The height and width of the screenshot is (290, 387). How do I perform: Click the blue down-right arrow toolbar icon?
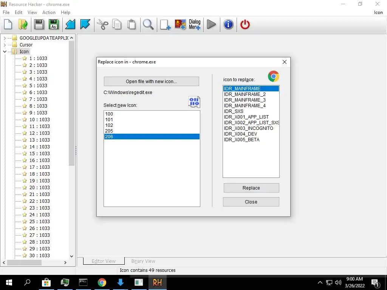tap(85, 25)
